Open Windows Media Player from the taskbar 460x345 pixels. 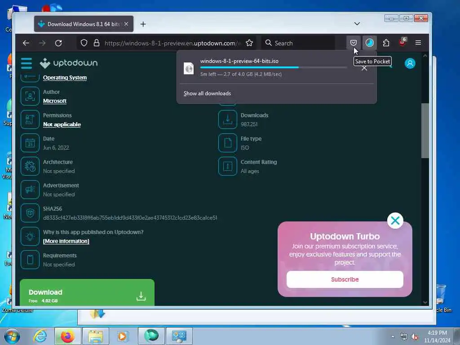(x=123, y=336)
